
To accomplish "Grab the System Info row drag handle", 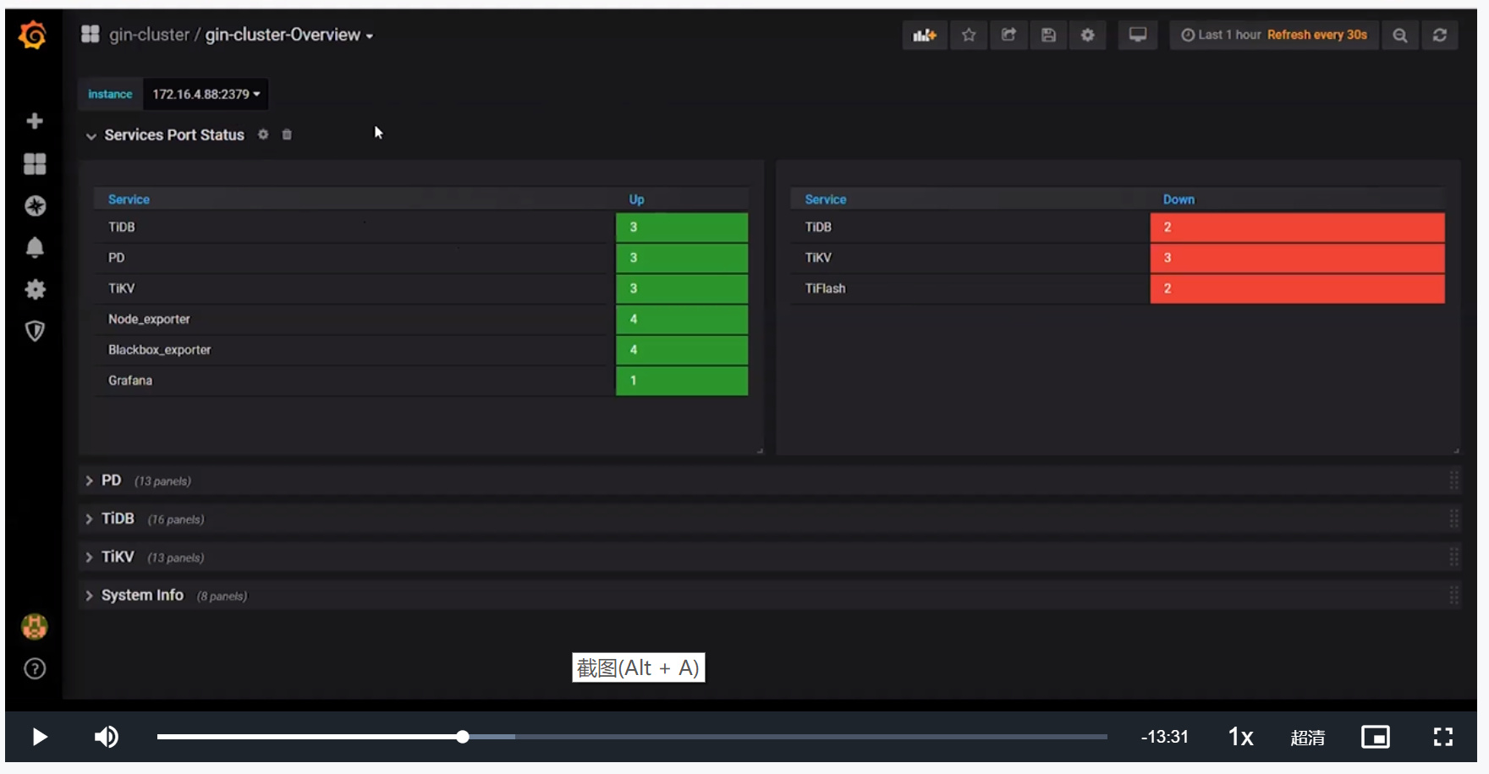I will (1453, 595).
